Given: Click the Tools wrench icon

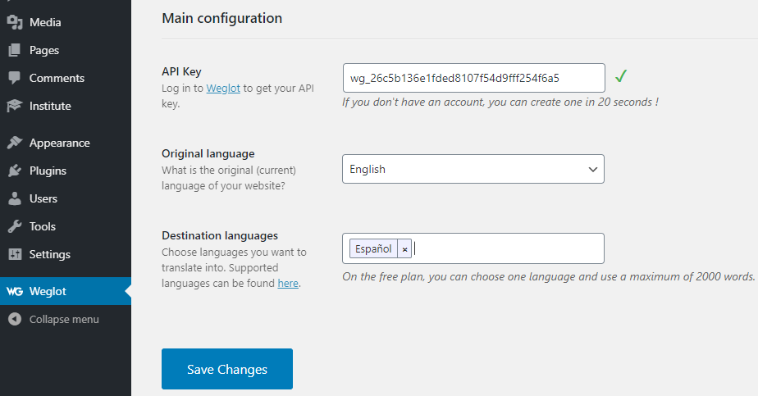Looking at the screenshot, I should tap(14, 226).
